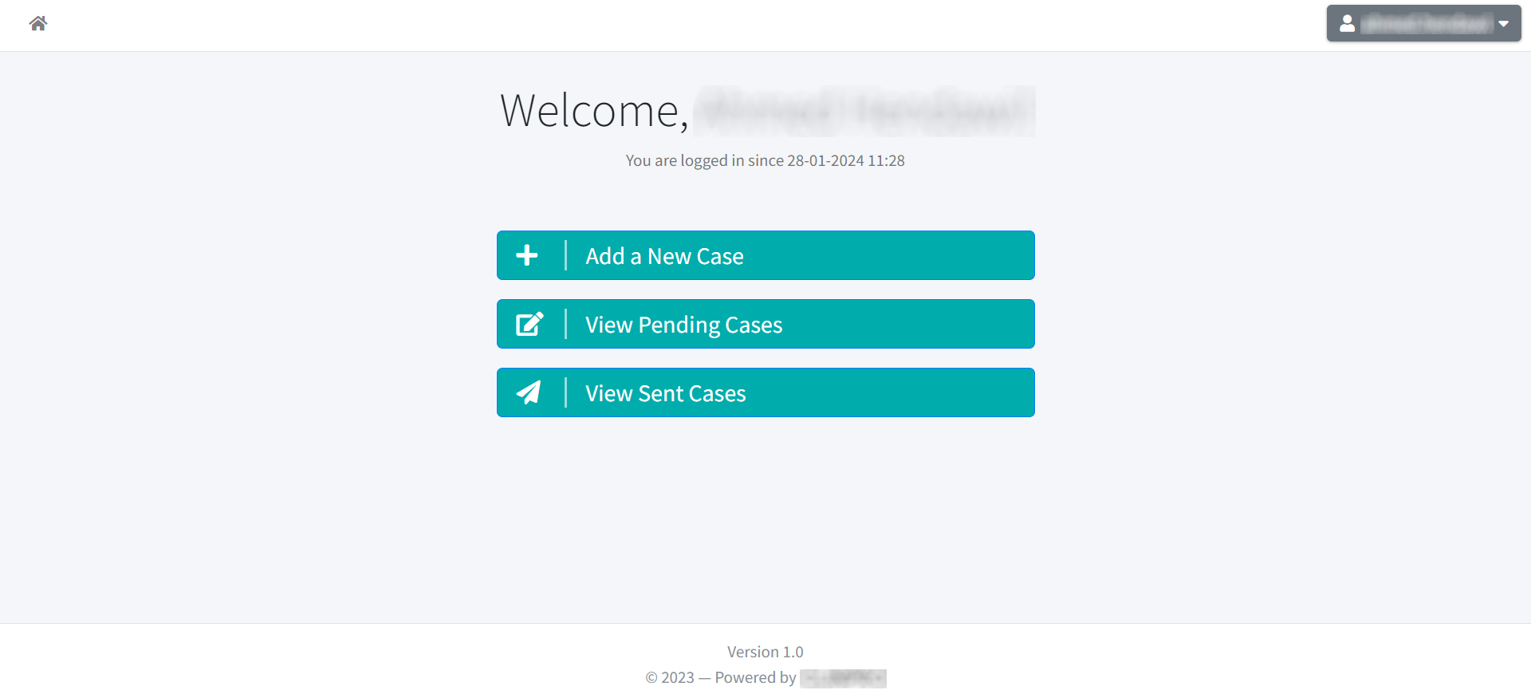1531x698 pixels.
Task: Follow the blurred company link after "Powered by"
Action: pos(843,678)
